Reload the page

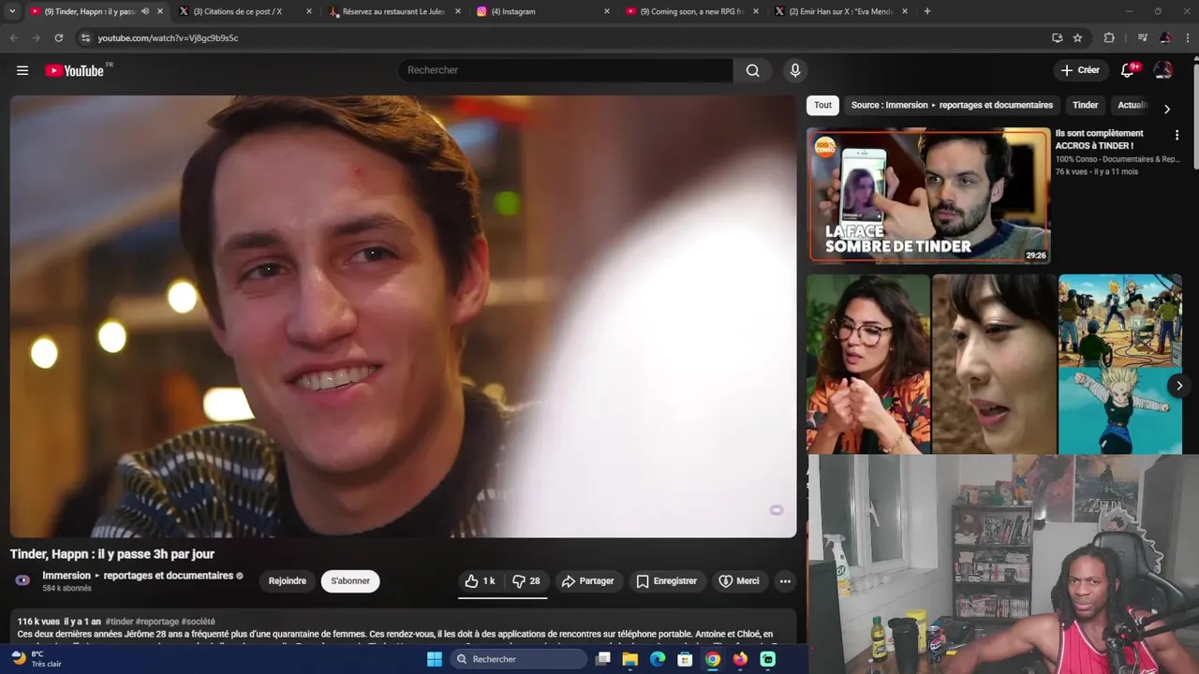coord(58,37)
